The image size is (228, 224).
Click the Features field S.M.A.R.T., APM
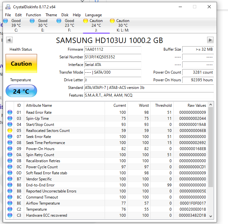(x=149, y=95)
